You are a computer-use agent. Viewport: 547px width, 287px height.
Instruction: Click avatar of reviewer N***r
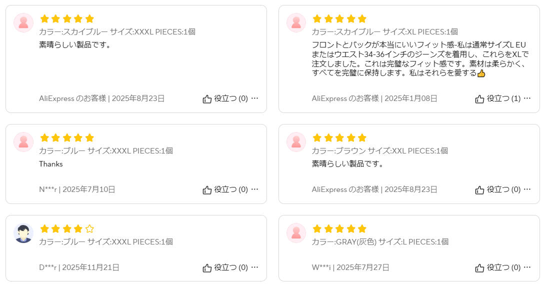click(23, 142)
